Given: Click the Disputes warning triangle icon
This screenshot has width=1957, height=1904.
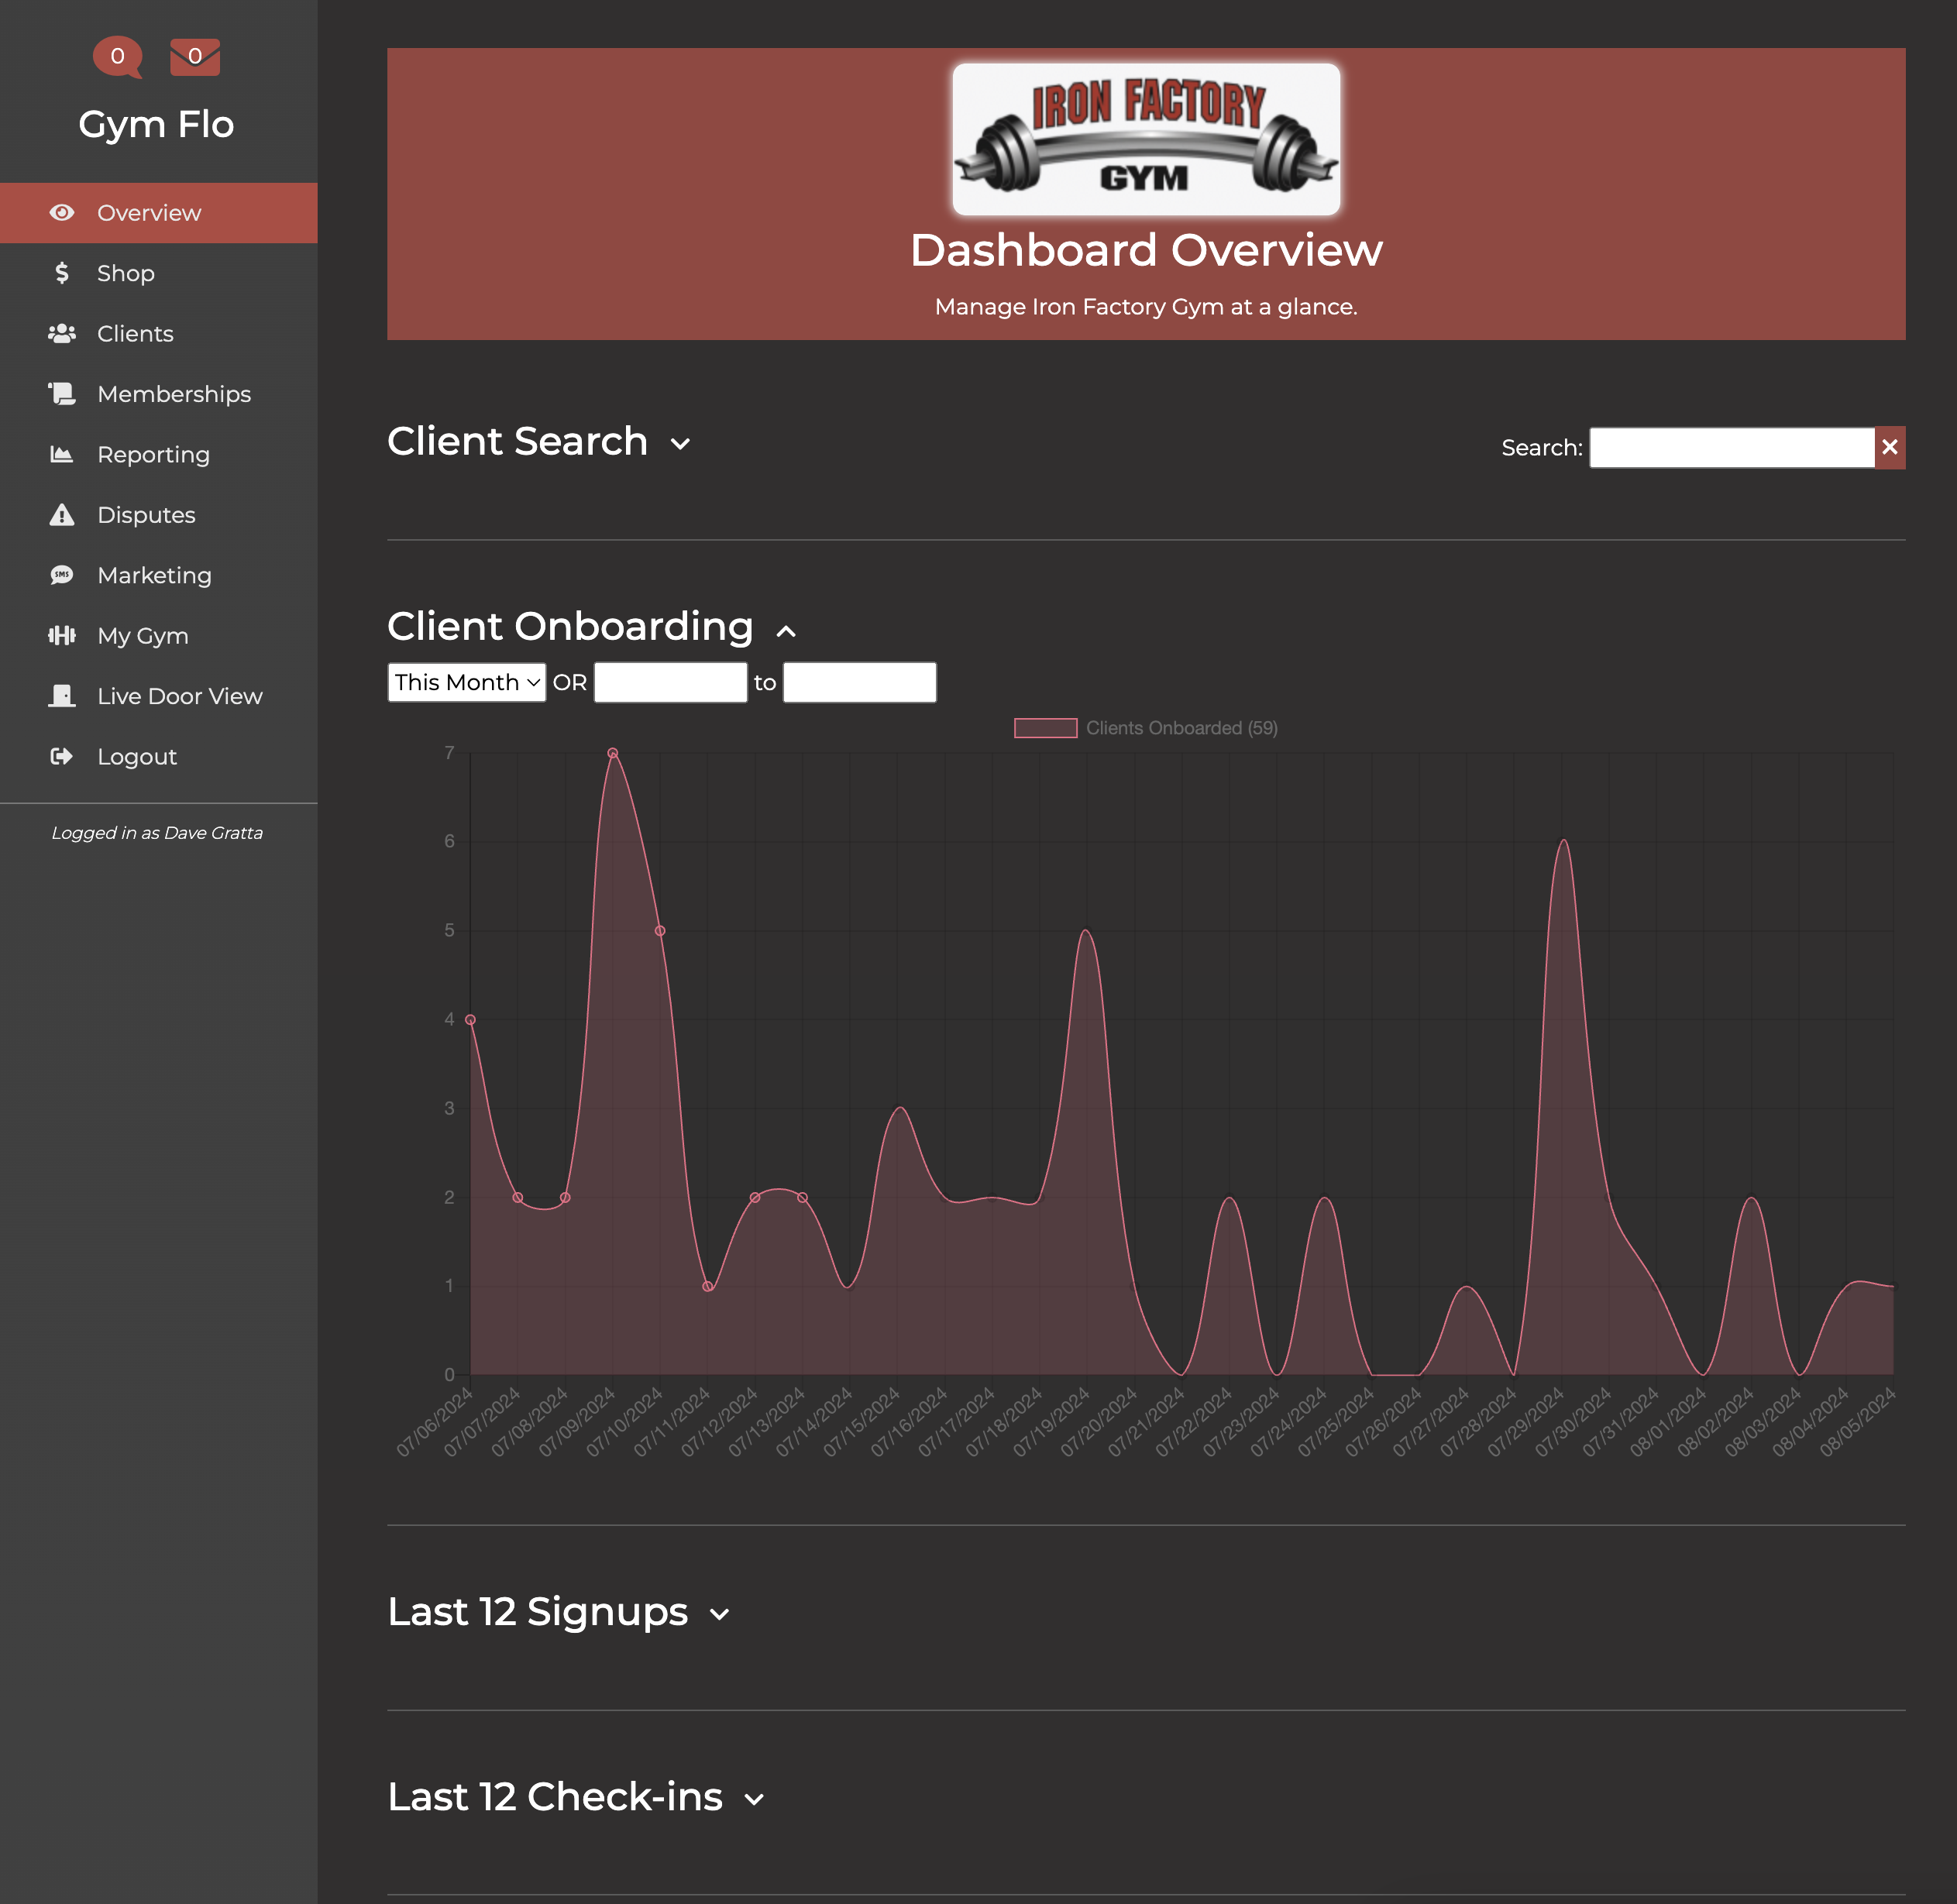Looking at the screenshot, I should [62, 515].
